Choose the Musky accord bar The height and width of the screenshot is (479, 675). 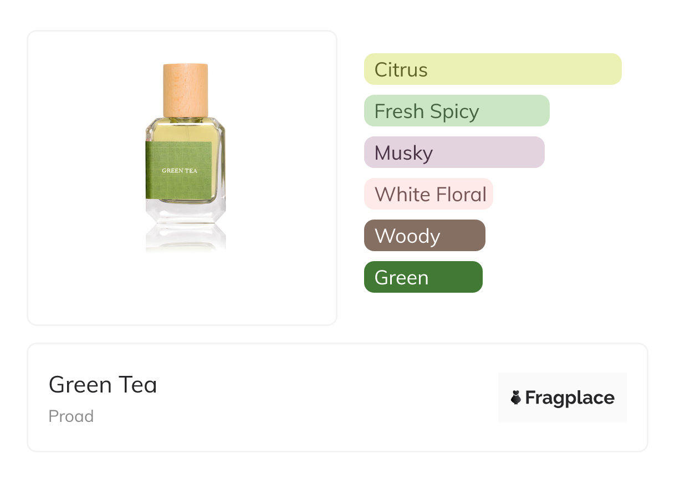(454, 152)
